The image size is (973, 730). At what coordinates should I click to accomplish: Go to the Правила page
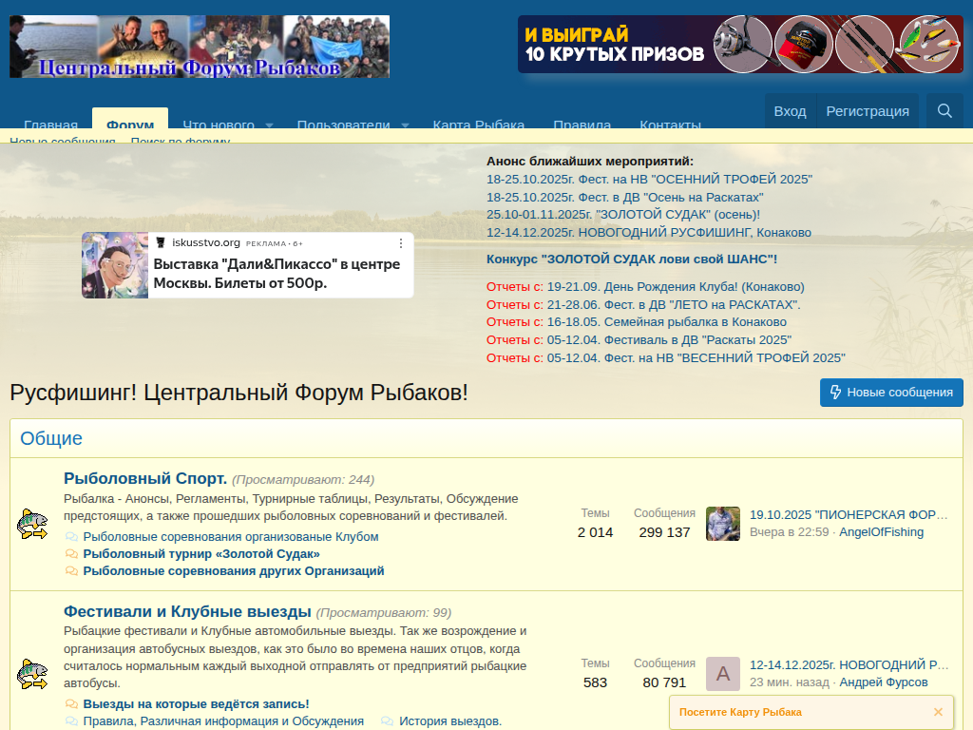(x=582, y=125)
